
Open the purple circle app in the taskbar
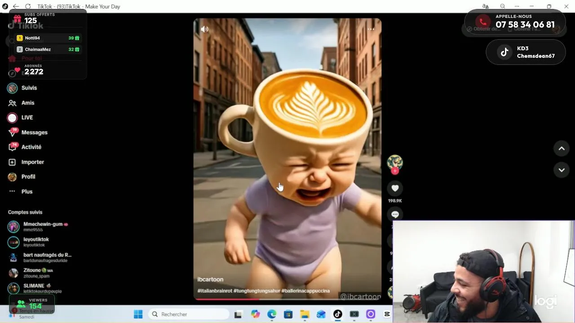[x=371, y=314]
